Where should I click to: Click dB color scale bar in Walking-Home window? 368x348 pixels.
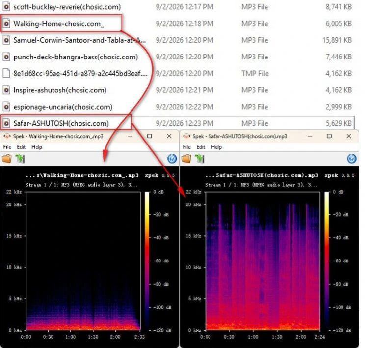[x=147, y=261]
